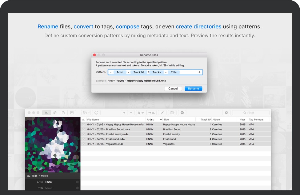
Task: Click the Filter search field
Action: 250,113
